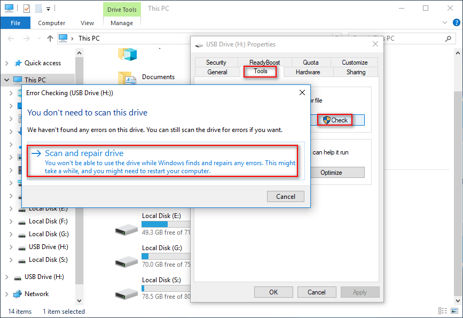
Task: Click the Local Disk (S:) drive icon in list
Action: pos(127,293)
